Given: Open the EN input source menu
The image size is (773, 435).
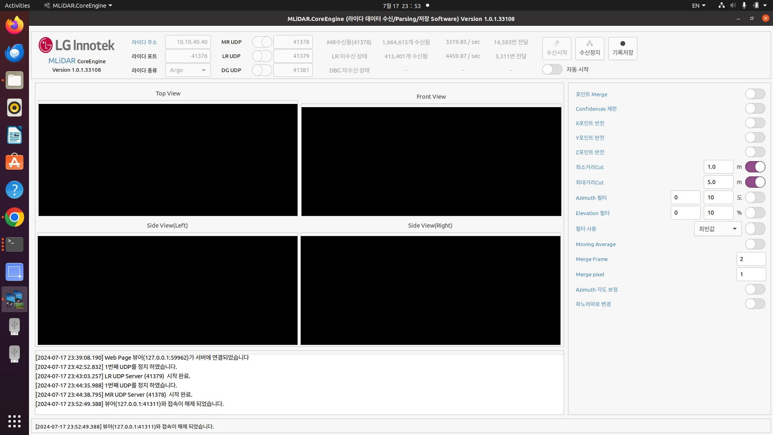Looking at the screenshot, I should pos(699,6).
